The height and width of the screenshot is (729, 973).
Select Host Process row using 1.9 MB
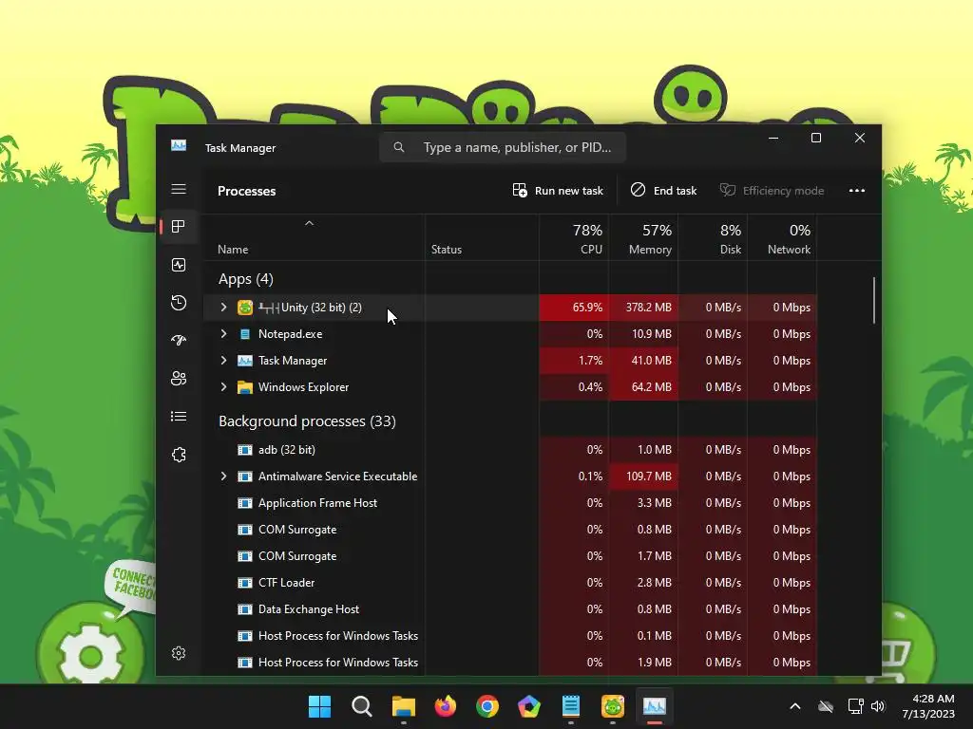coord(510,663)
